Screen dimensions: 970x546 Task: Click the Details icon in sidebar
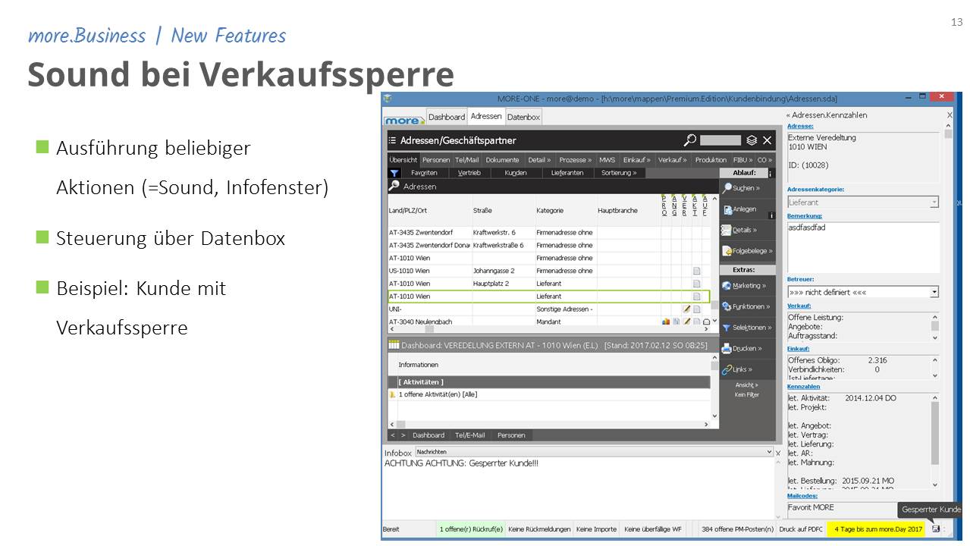(x=727, y=230)
